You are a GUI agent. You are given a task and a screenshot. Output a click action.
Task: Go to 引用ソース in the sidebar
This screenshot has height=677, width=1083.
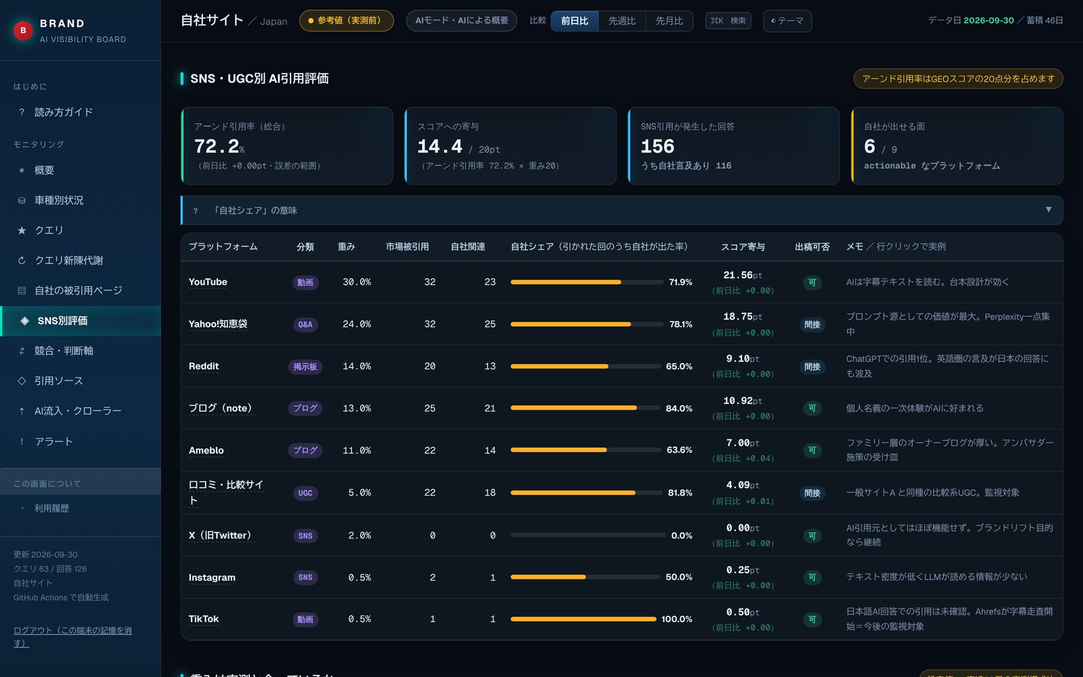(x=81, y=381)
